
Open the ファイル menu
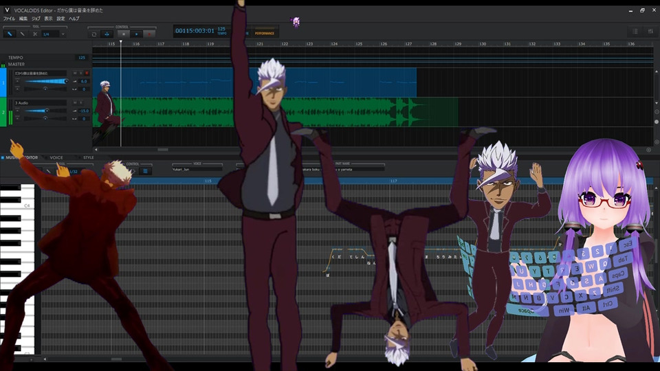click(x=9, y=19)
